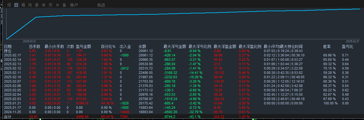
Task: Click the withdrawal value -2412
Action: pyautogui.click(x=124, y=69)
